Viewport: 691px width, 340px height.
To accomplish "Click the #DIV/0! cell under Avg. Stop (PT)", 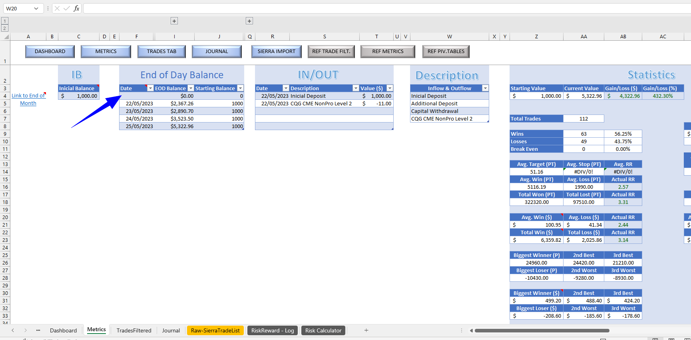I will (583, 172).
